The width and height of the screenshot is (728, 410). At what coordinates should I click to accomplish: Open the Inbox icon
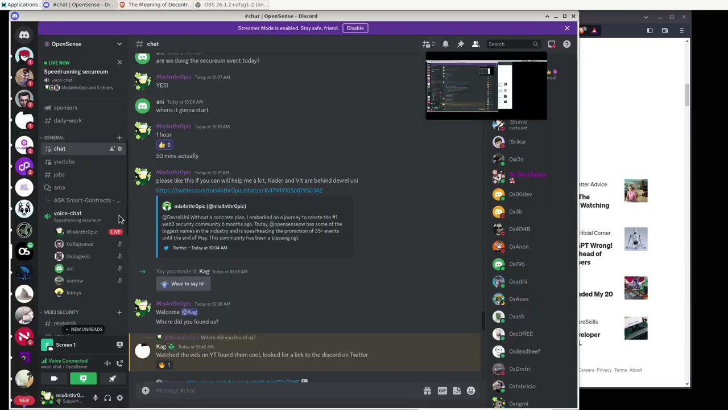coord(552,44)
